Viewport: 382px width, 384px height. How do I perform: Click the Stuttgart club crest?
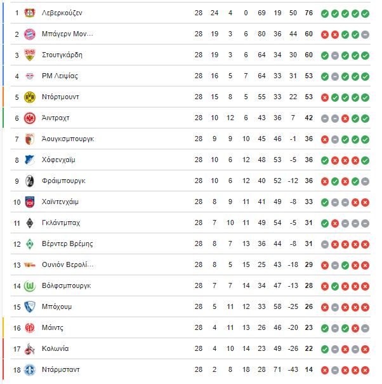[30, 55]
